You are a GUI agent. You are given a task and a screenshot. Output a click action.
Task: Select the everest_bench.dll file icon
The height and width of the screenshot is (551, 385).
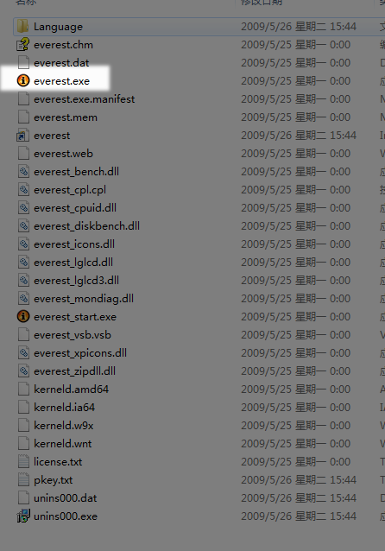click(23, 172)
